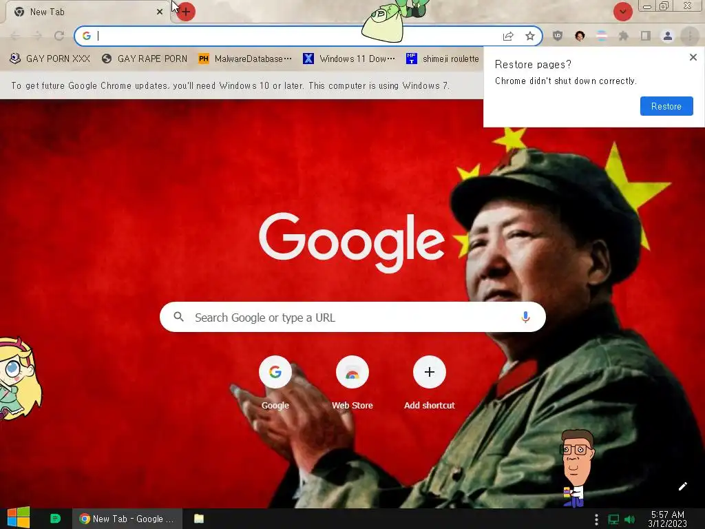Select the Chrome New Tab taskbar button
The image size is (705, 529).
(x=127, y=519)
